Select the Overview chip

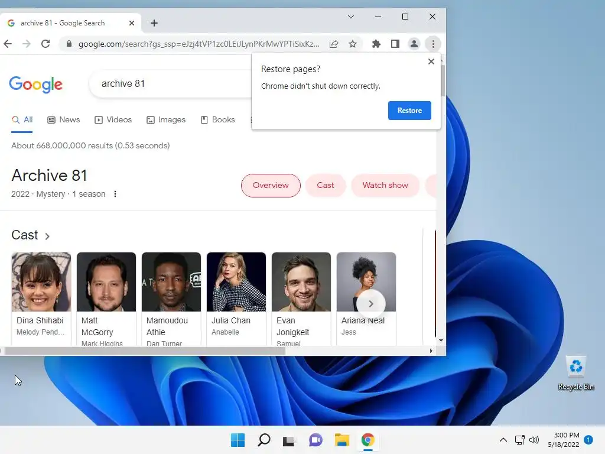coord(271,185)
